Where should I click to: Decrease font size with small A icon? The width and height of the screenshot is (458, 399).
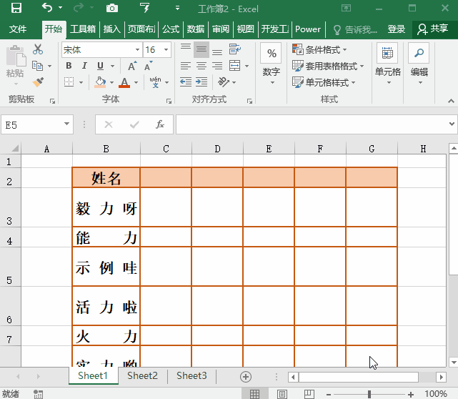[x=148, y=66]
